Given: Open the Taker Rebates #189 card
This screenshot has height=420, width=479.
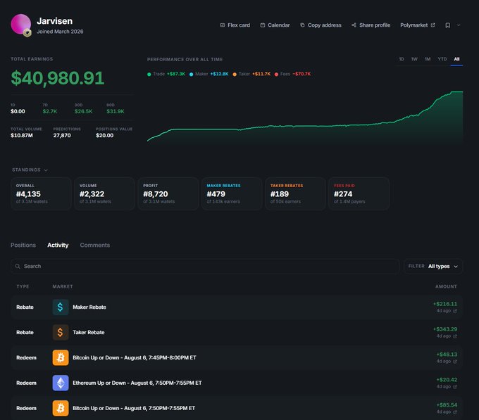Looking at the screenshot, I should tap(295, 193).
